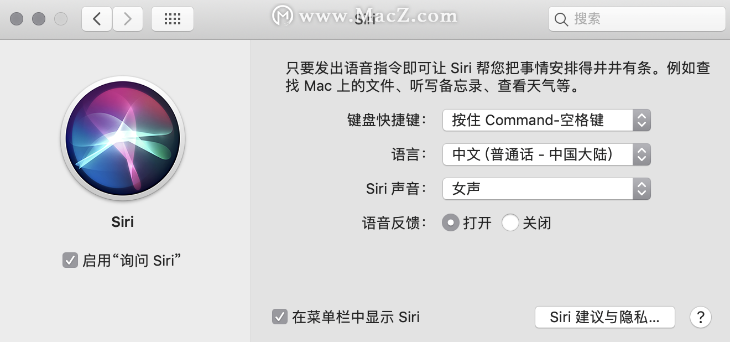Viewport: 730px width, 342px height.
Task: Go forward with the right chevron button
Action: pyautogui.click(x=128, y=19)
